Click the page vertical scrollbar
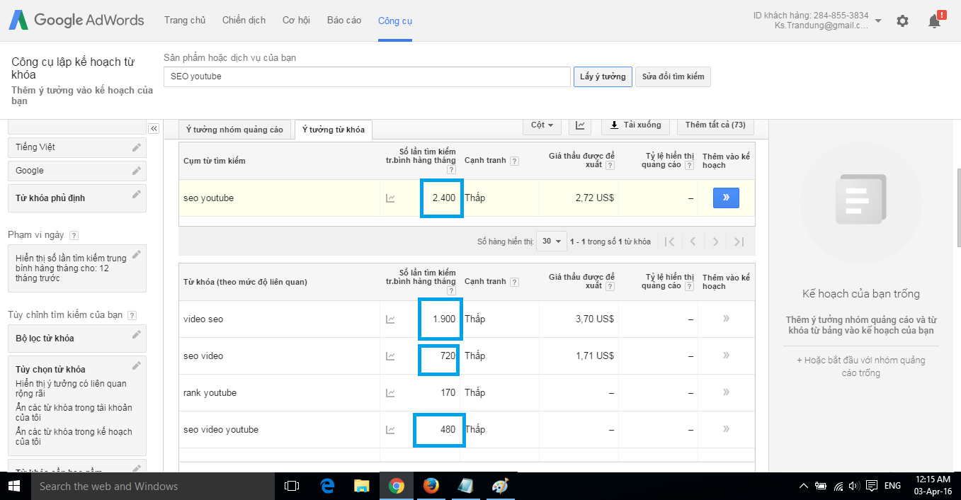Screen dimensions: 961x500 click(957, 207)
